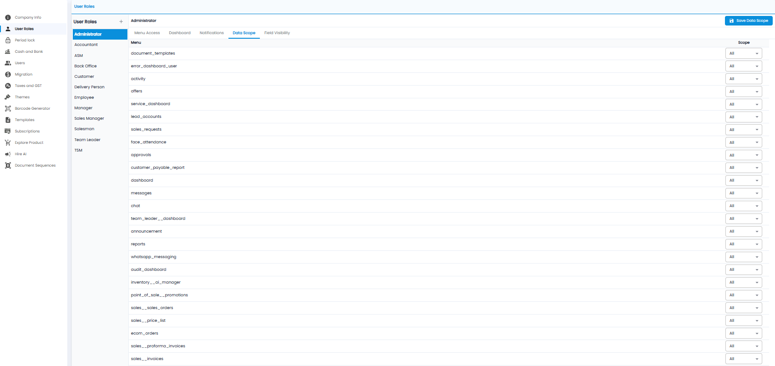Switch to the Notifications tab
Viewport: 775px width, 366px height.
tap(212, 33)
